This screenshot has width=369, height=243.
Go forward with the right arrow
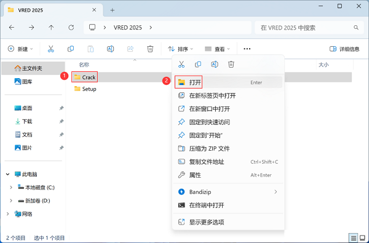click(x=31, y=28)
